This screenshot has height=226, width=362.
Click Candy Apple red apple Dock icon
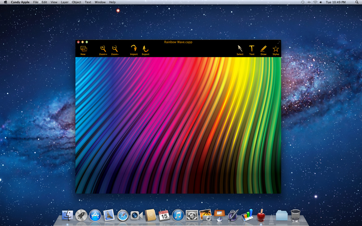pos(261,215)
